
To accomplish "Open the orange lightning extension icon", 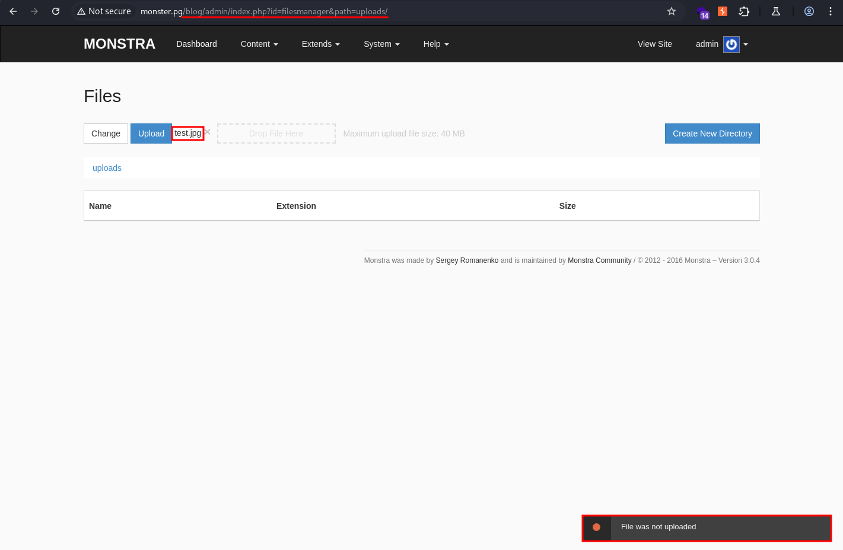I will tap(723, 11).
